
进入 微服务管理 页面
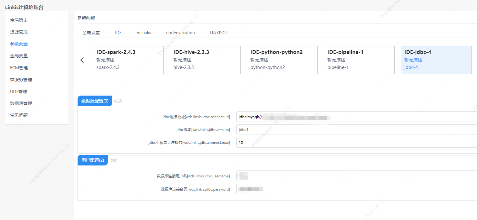(20, 79)
